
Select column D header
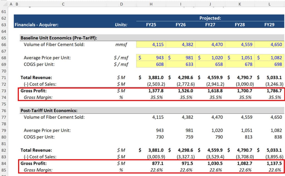121,4
